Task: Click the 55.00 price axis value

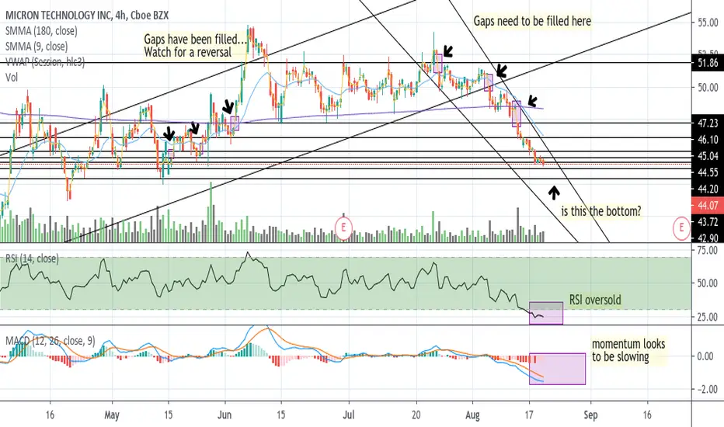Action: coord(708,23)
